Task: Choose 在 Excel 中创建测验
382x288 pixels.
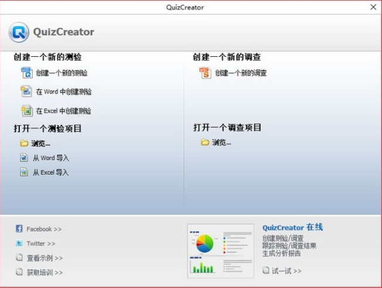Action: coord(64,111)
